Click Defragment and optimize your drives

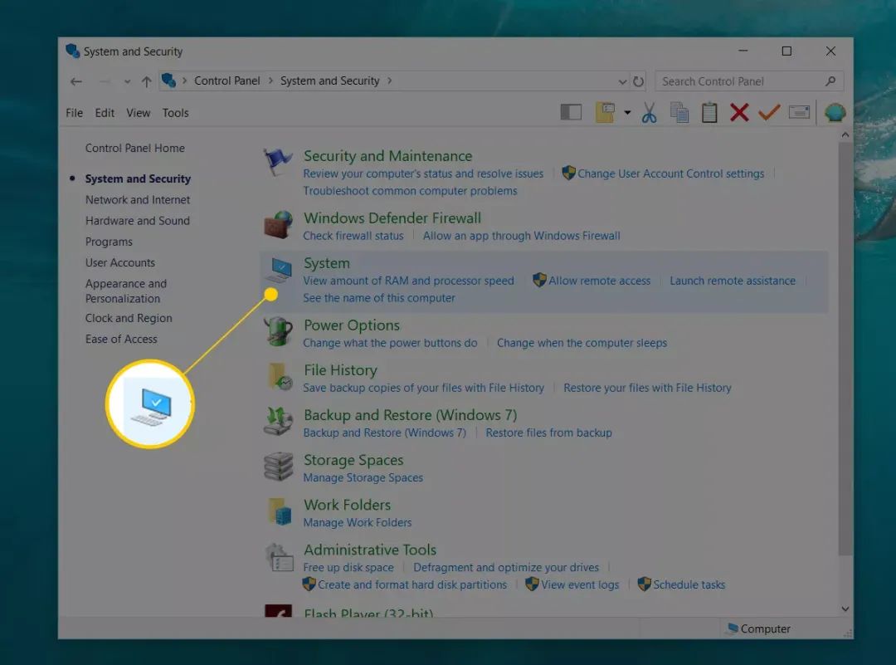tap(506, 567)
